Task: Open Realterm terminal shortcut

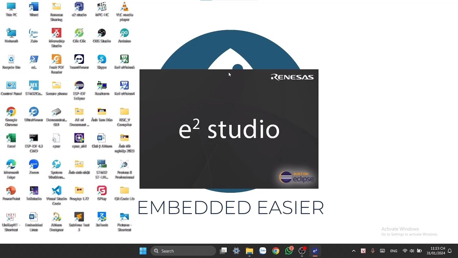Action: click(102, 88)
